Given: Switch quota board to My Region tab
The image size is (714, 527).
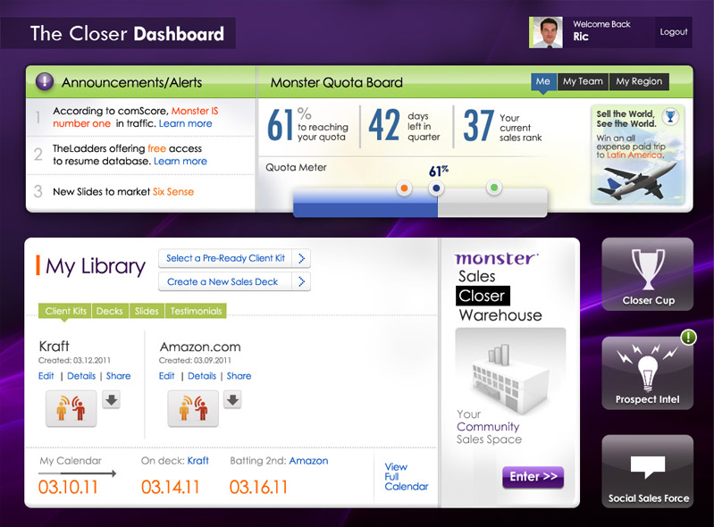Looking at the screenshot, I should click(639, 81).
